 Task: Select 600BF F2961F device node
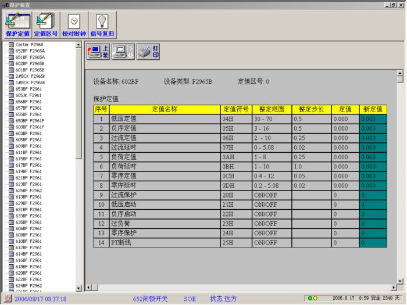coord(30,127)
